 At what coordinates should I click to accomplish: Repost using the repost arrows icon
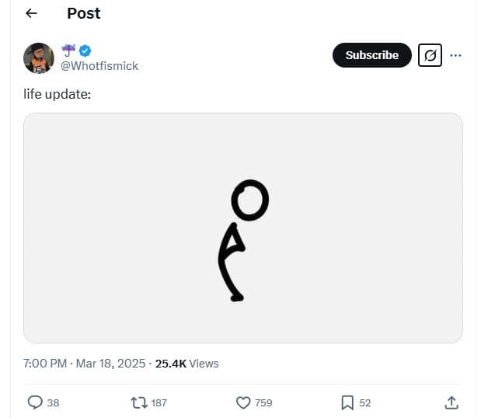pos(140,402)
